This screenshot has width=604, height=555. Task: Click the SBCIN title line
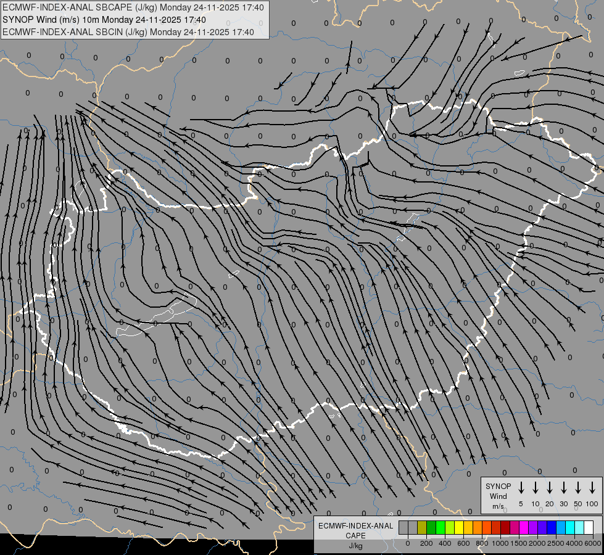128,32
